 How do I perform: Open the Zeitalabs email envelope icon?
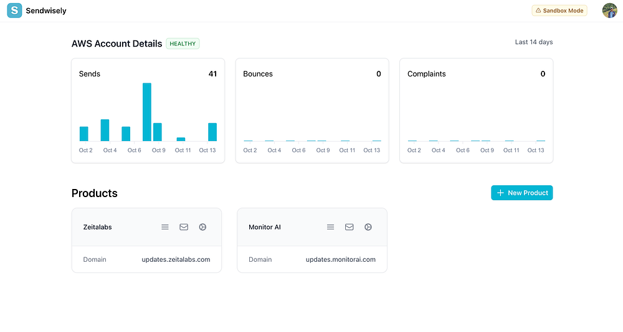pyautogui.click(x=184, y=227)
